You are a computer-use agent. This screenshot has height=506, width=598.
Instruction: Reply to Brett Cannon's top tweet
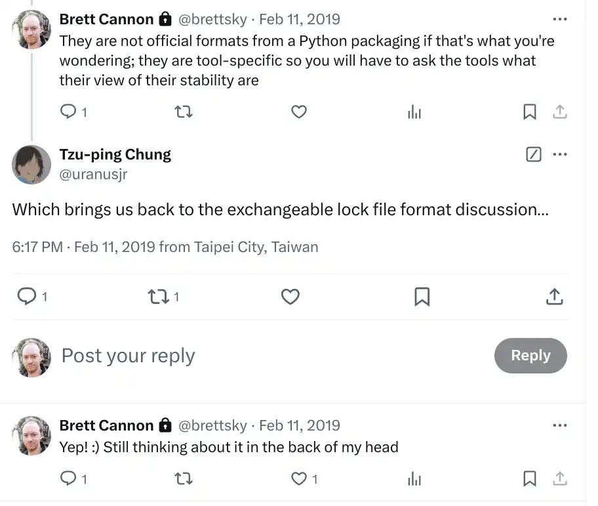(x=69, y=112)
